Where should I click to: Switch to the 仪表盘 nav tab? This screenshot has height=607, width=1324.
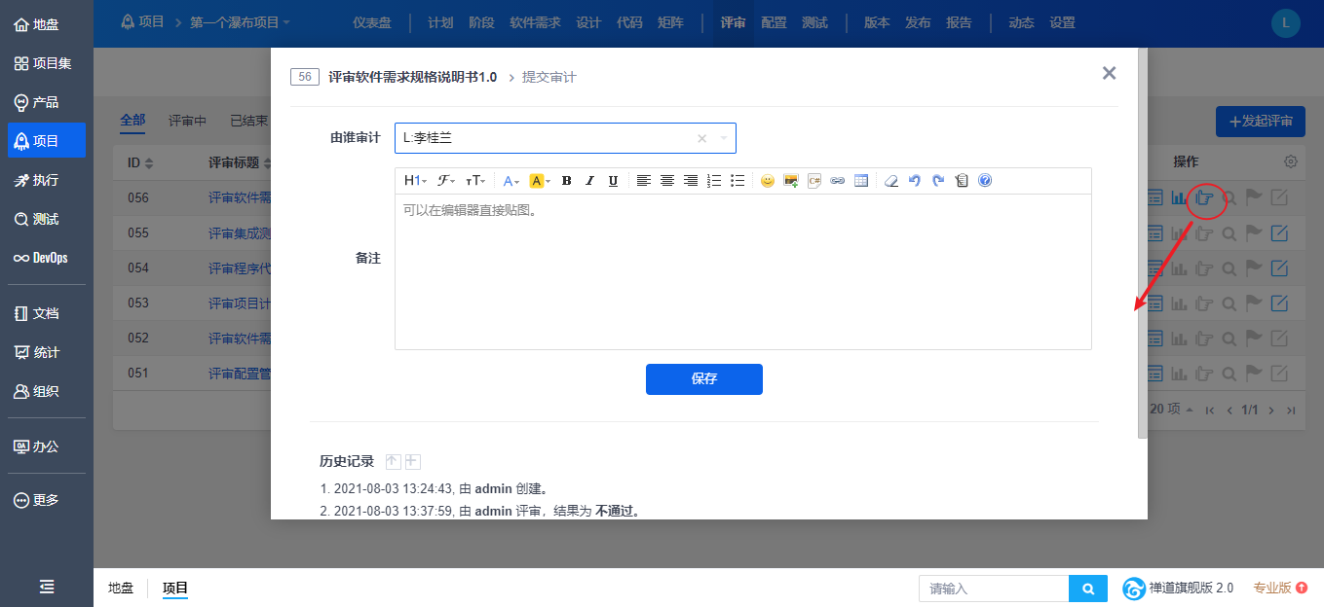point(371,22)
